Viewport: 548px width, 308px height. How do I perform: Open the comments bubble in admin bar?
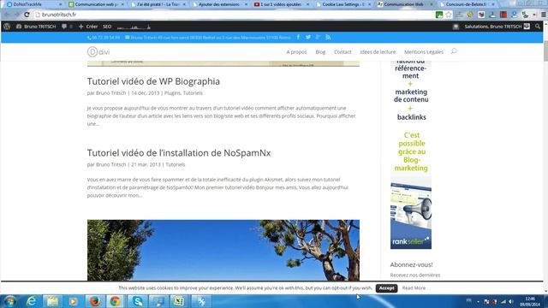coord(64,27)
